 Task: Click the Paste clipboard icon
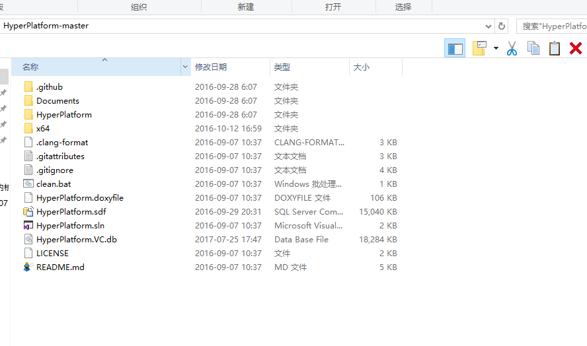point(555,48)
